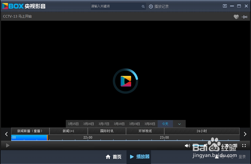Select date 3月16日
This screenshot has height=164, width=251.
pyautogui.click(x=89, y=124)
